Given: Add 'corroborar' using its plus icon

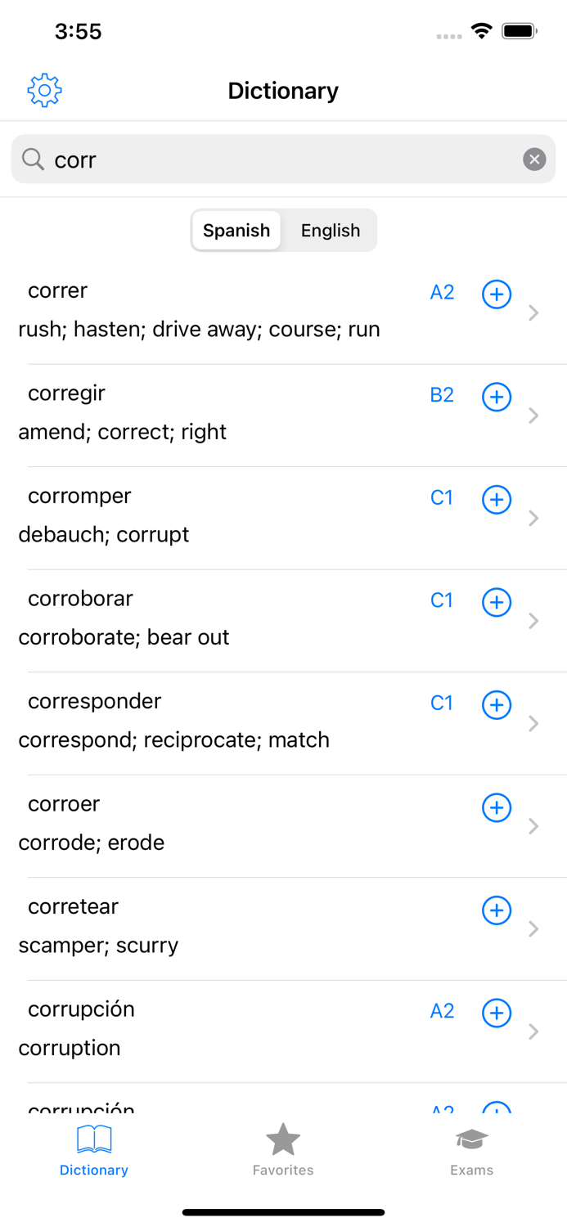Looking at the screenshot, I should pyautogui.click(x=496, y=602).
